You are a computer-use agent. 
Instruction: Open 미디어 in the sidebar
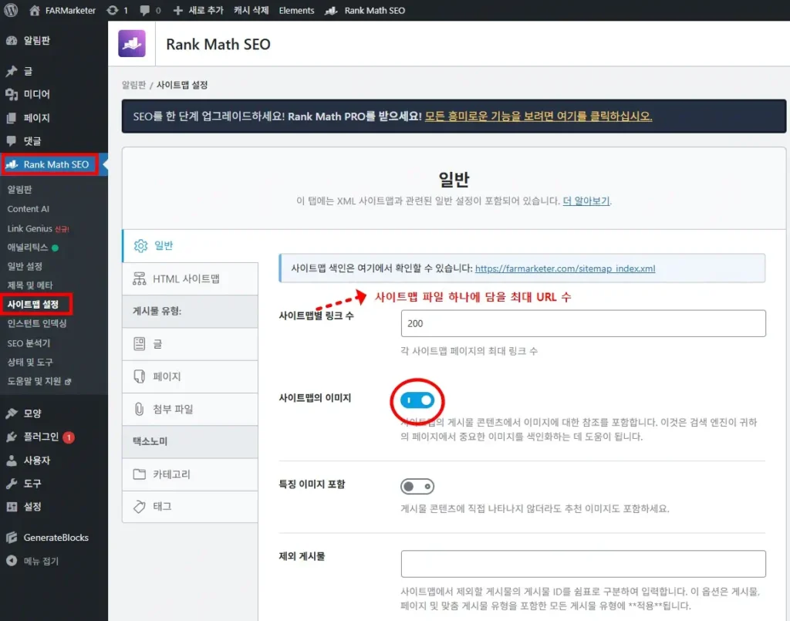click(36, 94)
